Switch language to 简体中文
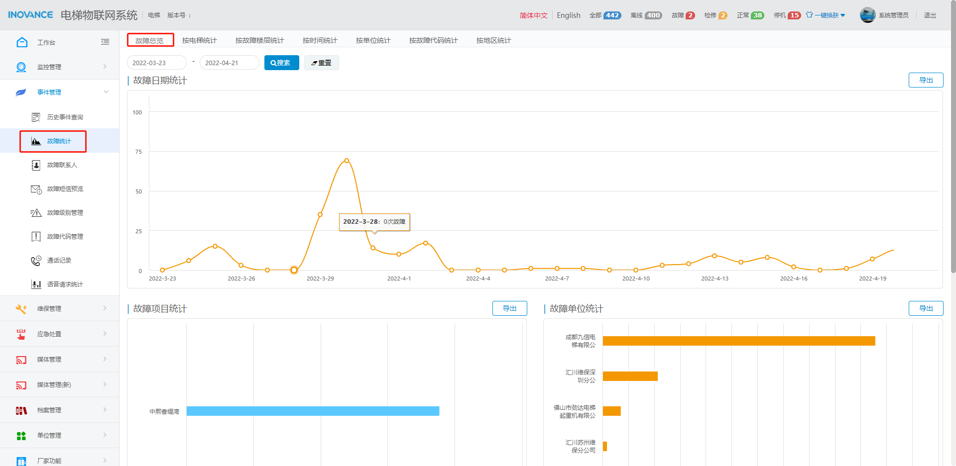This screenshot has height=466, width=956. click(x=533, y=15)
